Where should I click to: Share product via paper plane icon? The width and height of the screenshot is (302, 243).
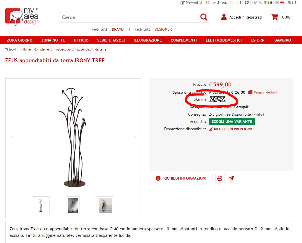(231, 178)
